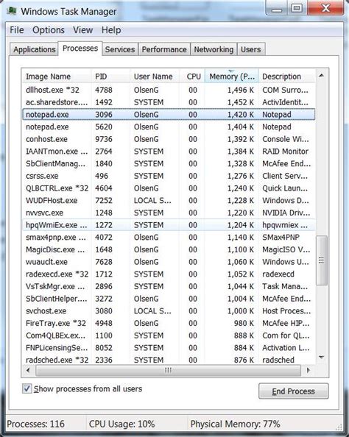Switch to the Users tab

251,49
